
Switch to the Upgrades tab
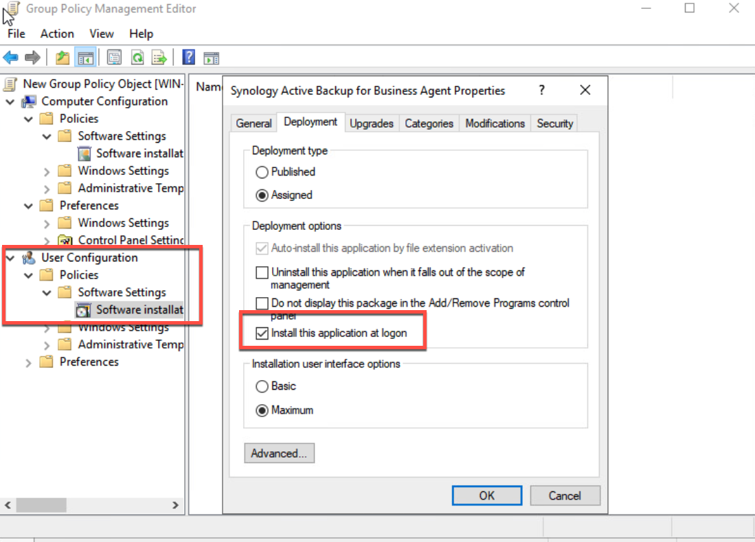[x=372, y=123]
